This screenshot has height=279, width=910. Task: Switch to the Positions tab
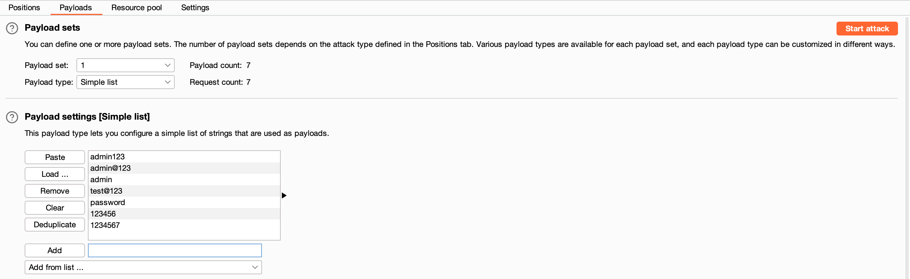coord(24,8)
